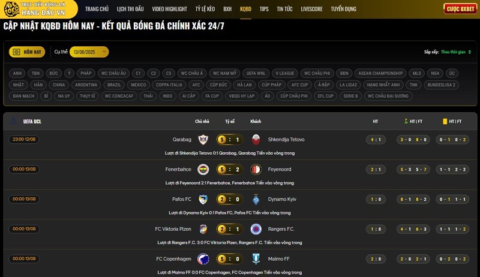Click the Shkendija Tetovo team crest
The image size is (480, 277).
point(256,140)
